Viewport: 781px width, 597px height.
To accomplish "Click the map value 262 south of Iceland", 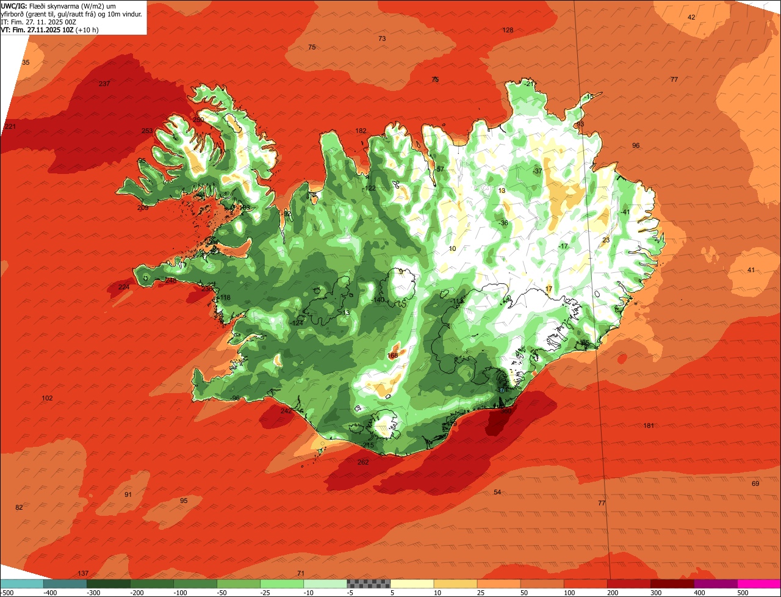I will point(363,462).
